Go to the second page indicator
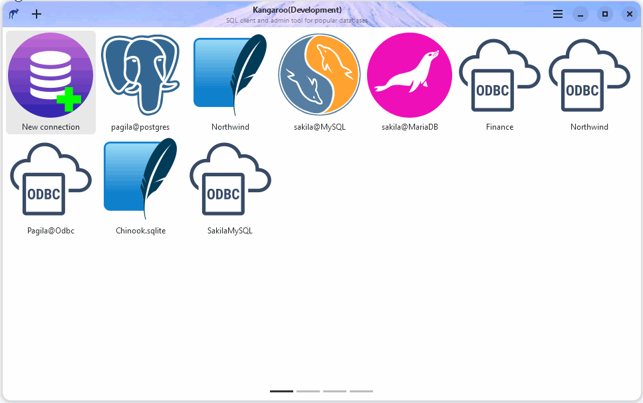Screen dimensions: 643x403 pyautogui.click(x=308, y=391)
